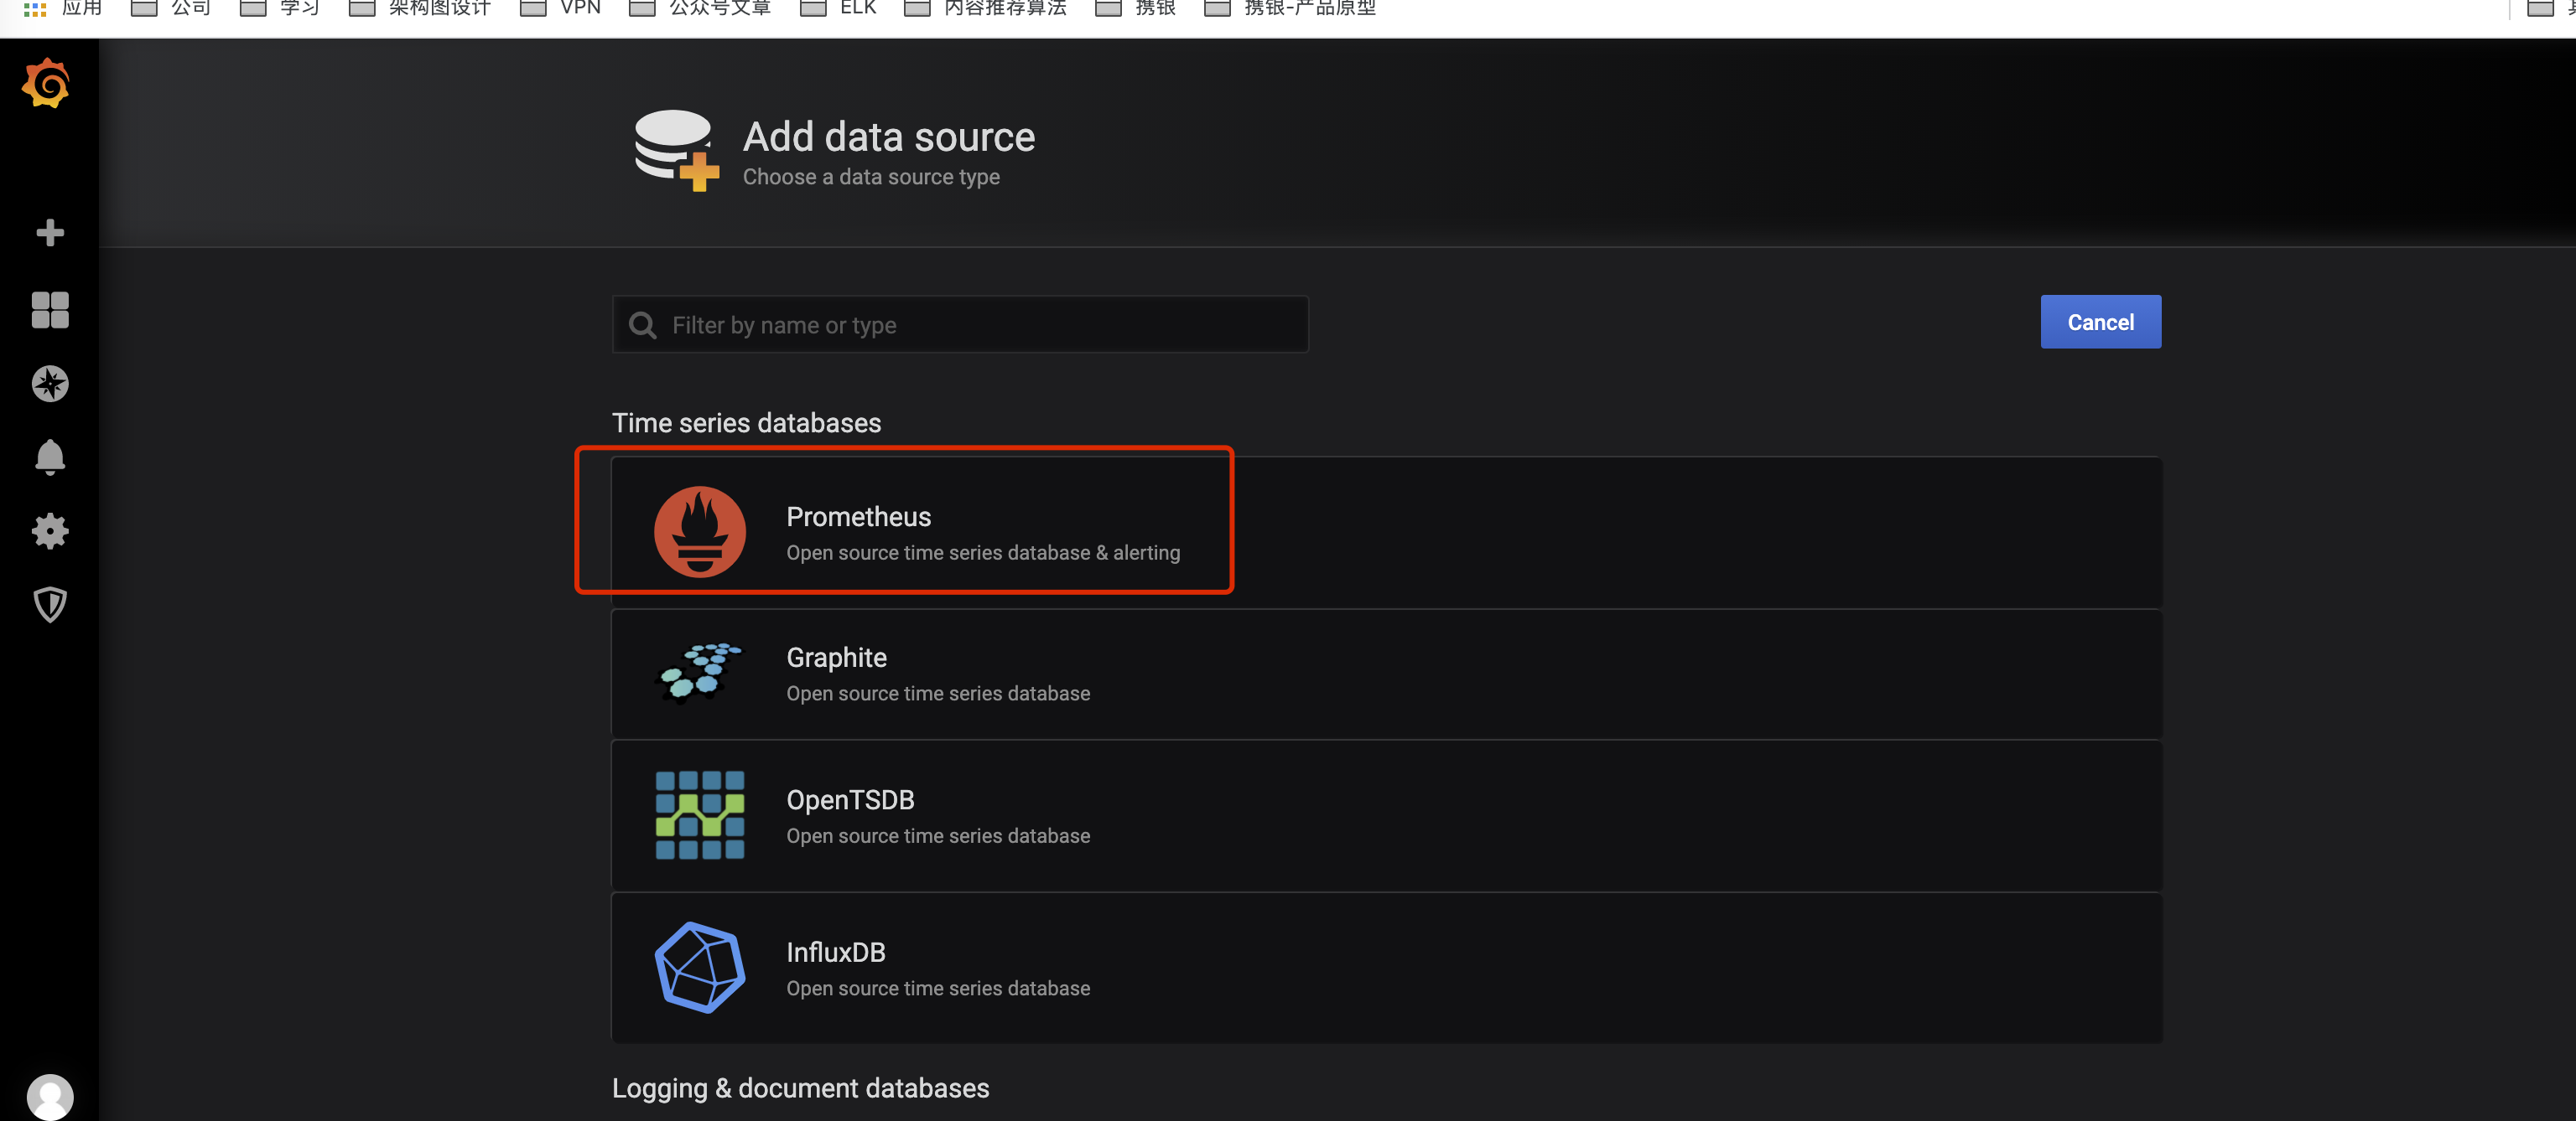Click the Prometheus flame logo
Viewport: 2576px width, 1121px height.
pyautogui.click(x=699, y=531)
